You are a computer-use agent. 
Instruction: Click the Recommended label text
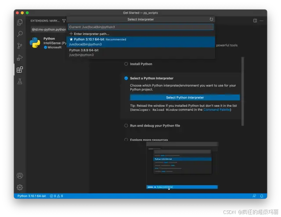[x=116, y=39]
